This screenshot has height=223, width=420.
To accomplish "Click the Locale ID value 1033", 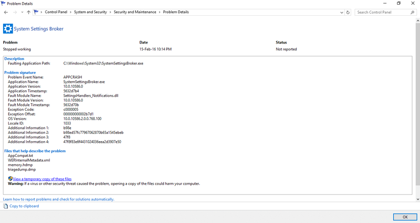I will click(x=67, y=123).
